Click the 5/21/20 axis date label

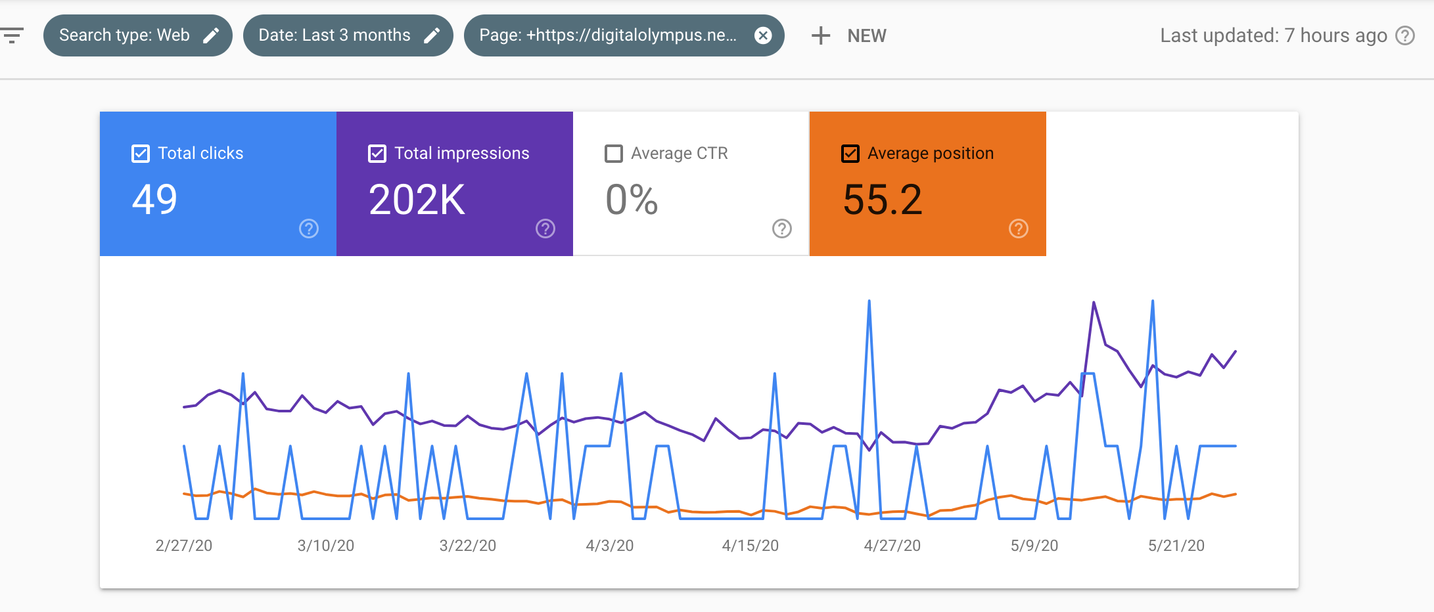[x=1176, y=546]
